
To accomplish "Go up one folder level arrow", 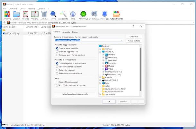I will pyautogui.click(x=4, y=22).
